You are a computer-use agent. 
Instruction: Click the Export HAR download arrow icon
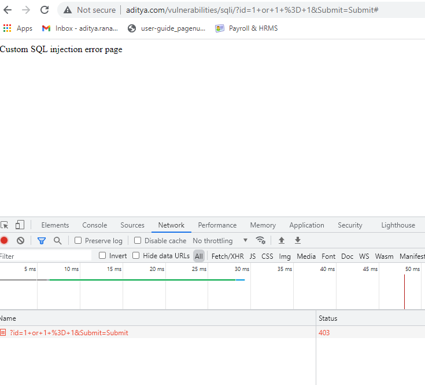pyautogui.click(x=298, y=240)
